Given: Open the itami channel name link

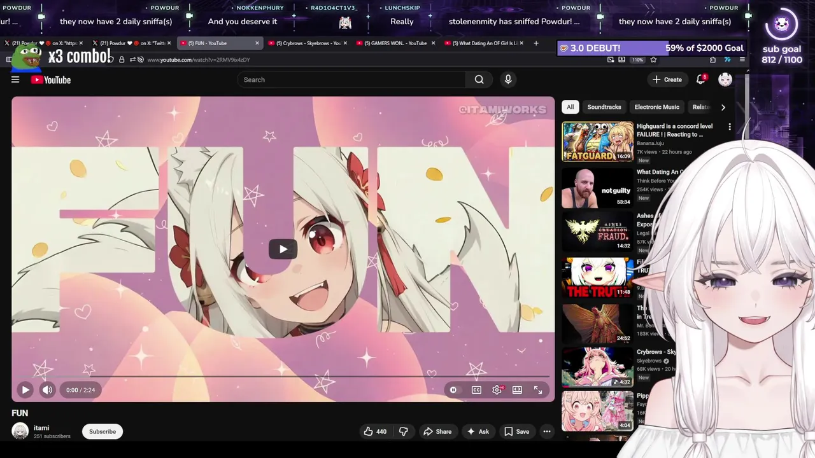Looking at the screenshot, I should pos(41,428).
